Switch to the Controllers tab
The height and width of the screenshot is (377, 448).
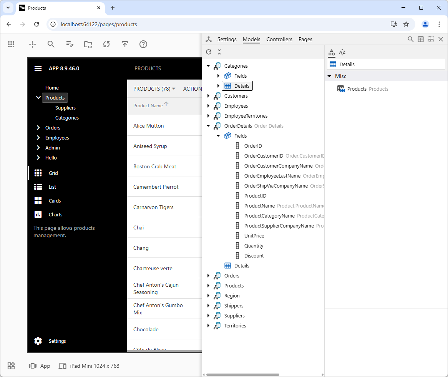tap(279, 39)
